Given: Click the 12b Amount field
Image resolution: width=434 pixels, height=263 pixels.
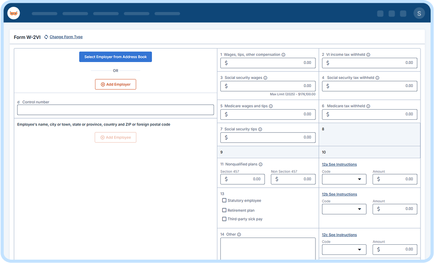Looking at the screenshot, I should click(395, 209).
